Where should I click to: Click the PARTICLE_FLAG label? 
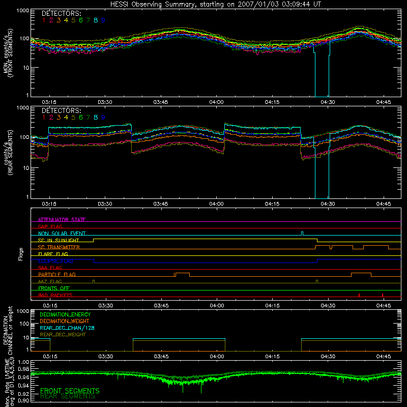(57, 275)
